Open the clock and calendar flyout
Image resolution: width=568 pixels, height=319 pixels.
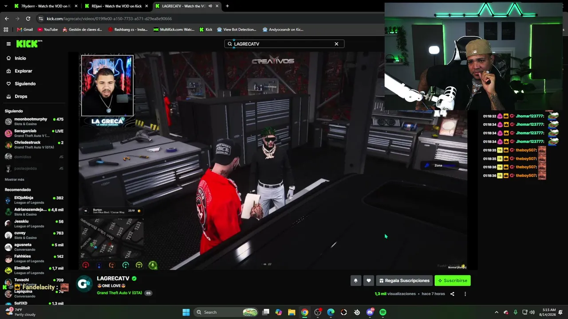548,312
